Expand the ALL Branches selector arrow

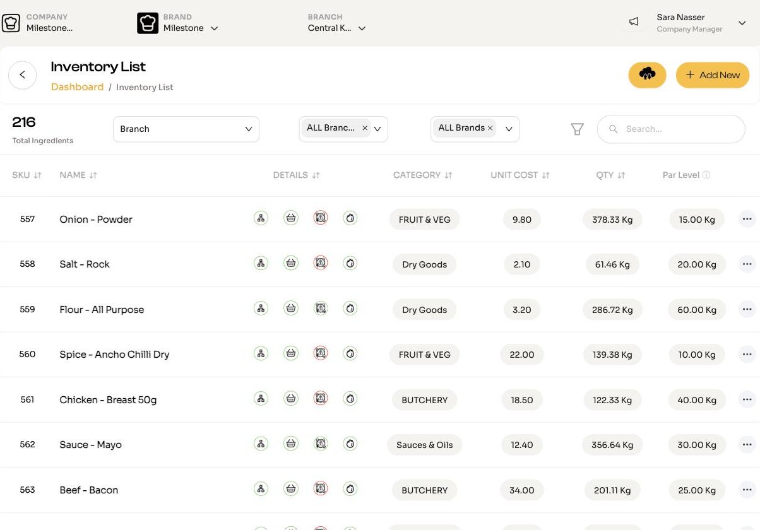coord(377,129)
